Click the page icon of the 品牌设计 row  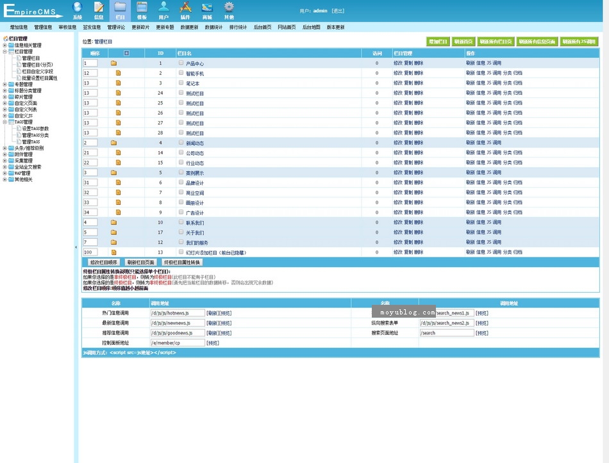(118, 183)
